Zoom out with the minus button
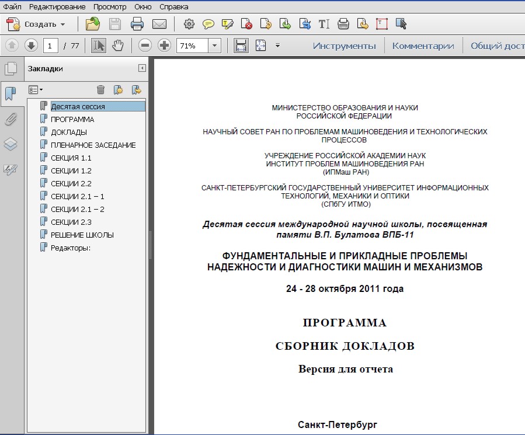 (x=145, y=46)
